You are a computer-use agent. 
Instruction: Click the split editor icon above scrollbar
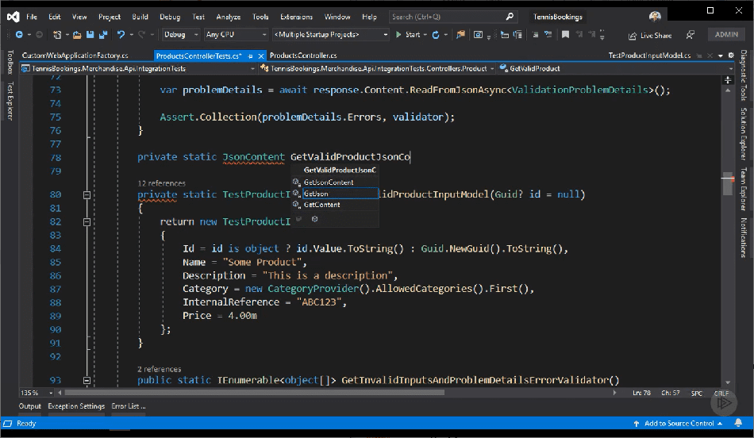[728, 80]
